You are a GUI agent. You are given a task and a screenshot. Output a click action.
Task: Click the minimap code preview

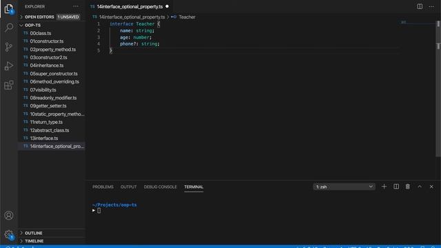point(403,22)
